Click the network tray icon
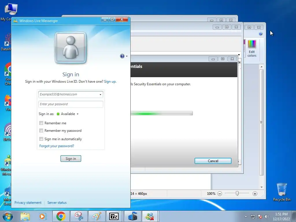 pos(253,217)
